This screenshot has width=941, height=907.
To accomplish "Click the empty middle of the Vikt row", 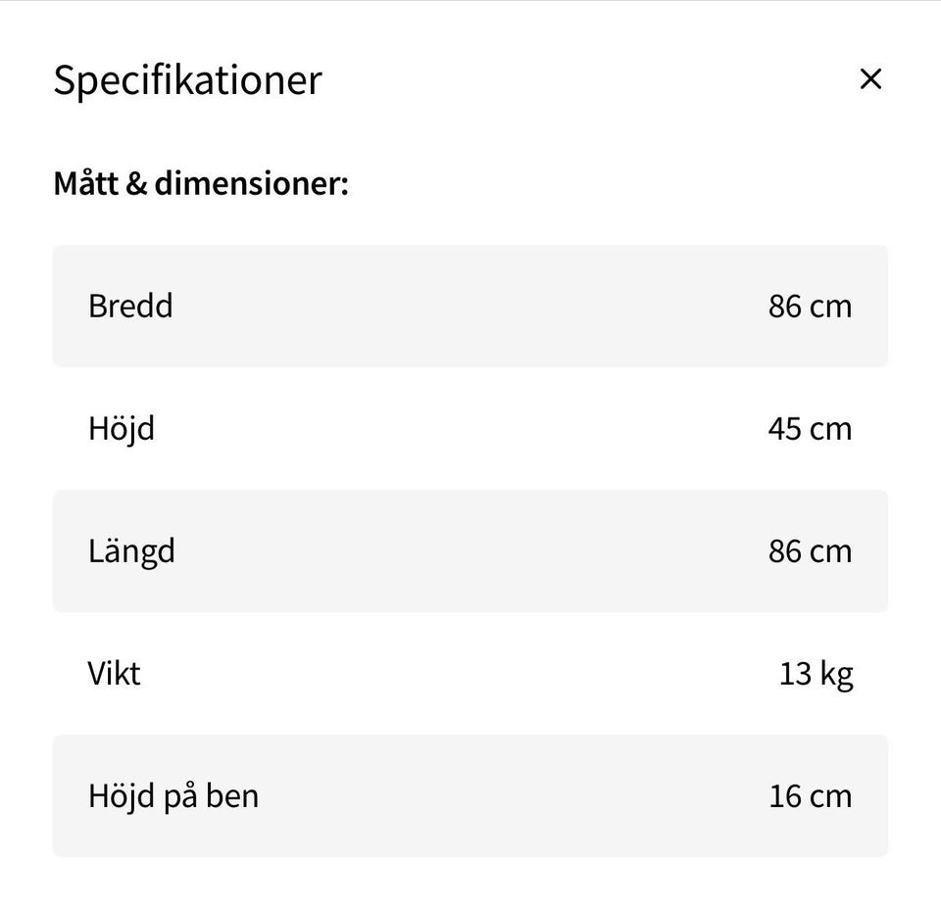I will pyautogui.click(x=470, y=673).
